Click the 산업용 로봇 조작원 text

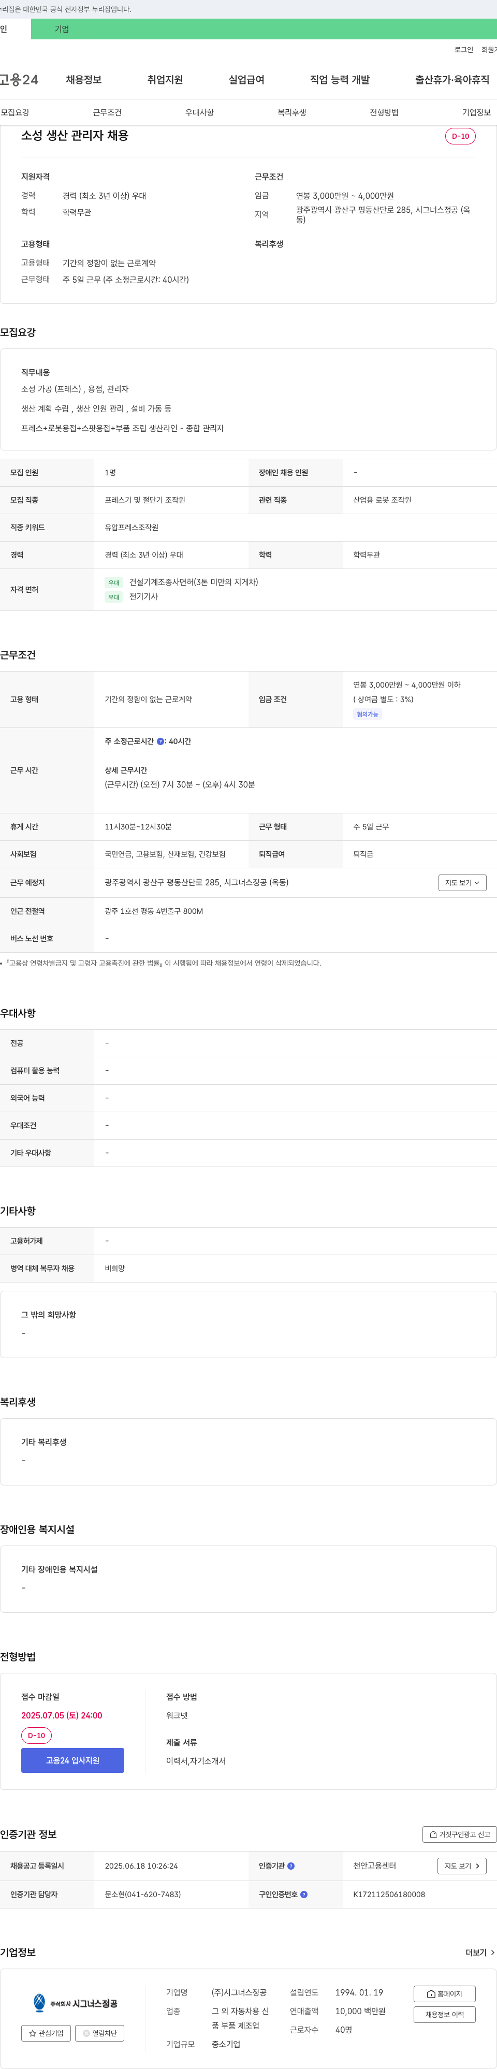coord(382,500)
